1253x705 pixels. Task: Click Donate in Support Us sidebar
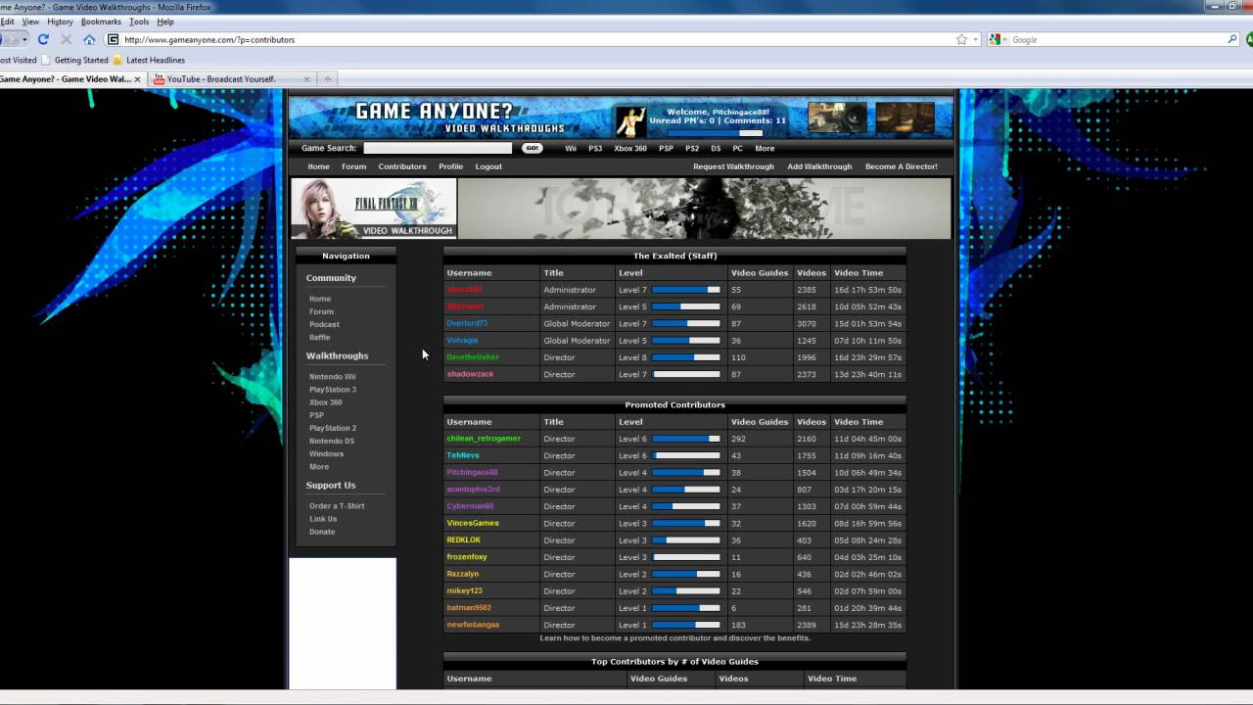(x=322, y=532)
